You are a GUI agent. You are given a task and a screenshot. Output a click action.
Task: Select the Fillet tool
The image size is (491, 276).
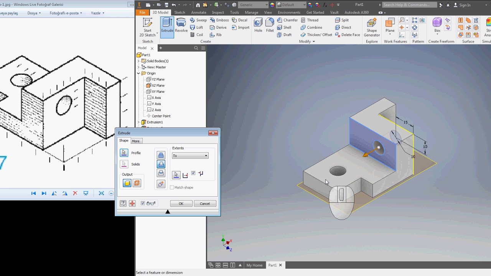click(x=270, y=25)
